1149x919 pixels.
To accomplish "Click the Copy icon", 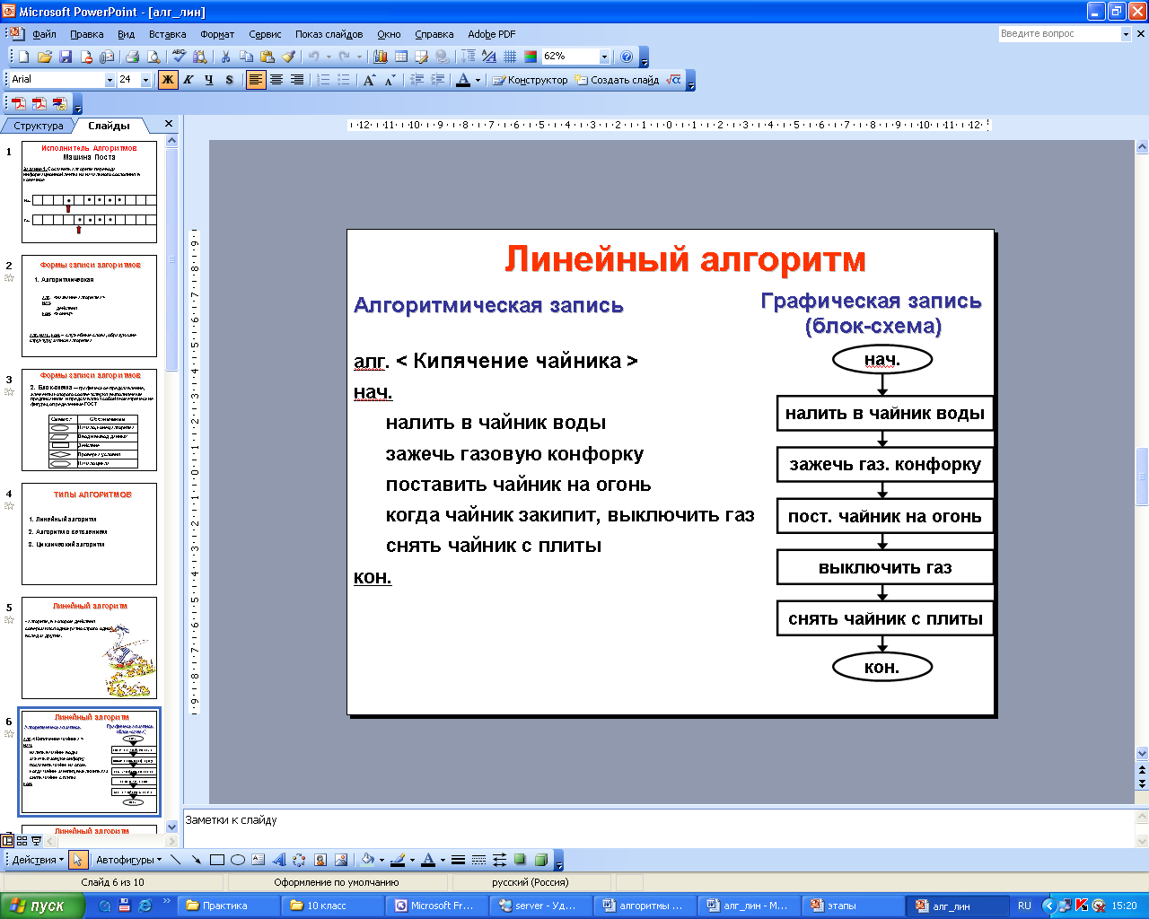I will point(247,57).
